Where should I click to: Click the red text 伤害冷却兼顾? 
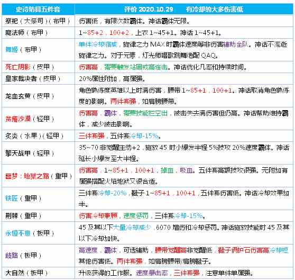point(98,216)
